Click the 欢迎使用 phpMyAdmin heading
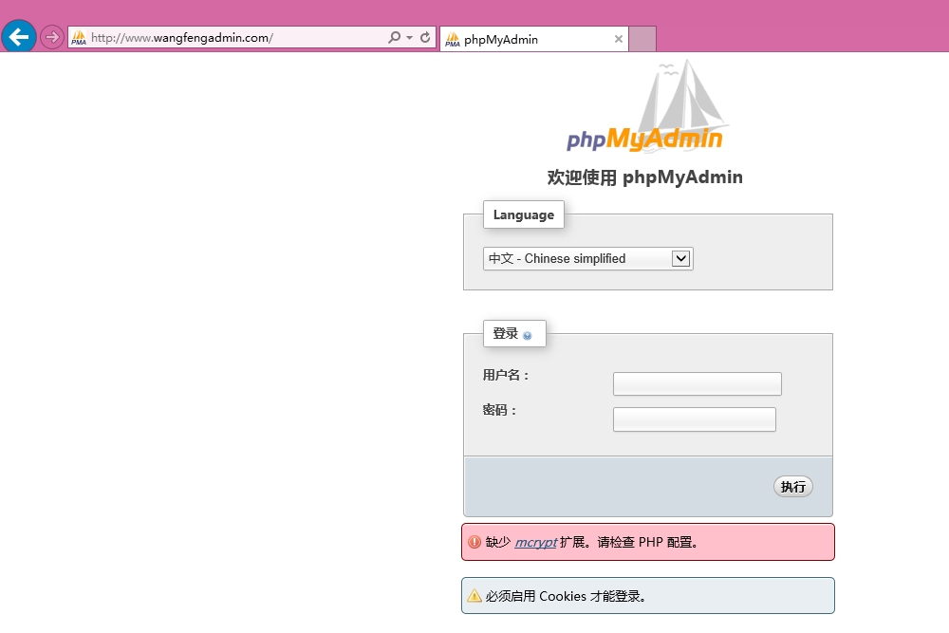This screenshot has width=949, height=633. [x=645, y=177]
